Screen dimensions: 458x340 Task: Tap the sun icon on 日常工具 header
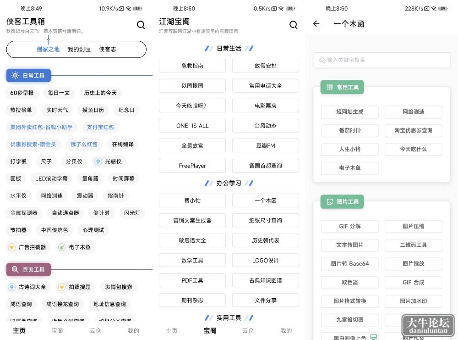tap(15, 76)
